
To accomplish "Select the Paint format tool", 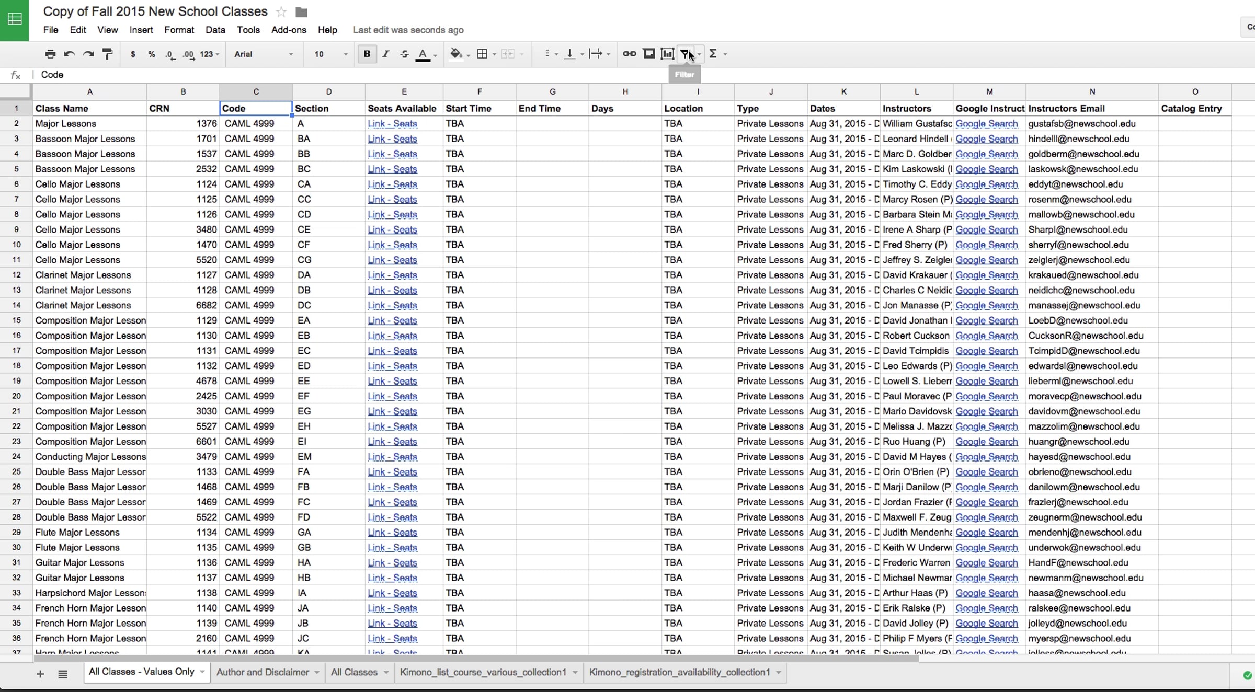I will pyautogui.click(x=107, y=54).
